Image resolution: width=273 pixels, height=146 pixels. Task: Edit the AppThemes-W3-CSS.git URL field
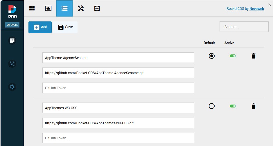pos(118,123)
